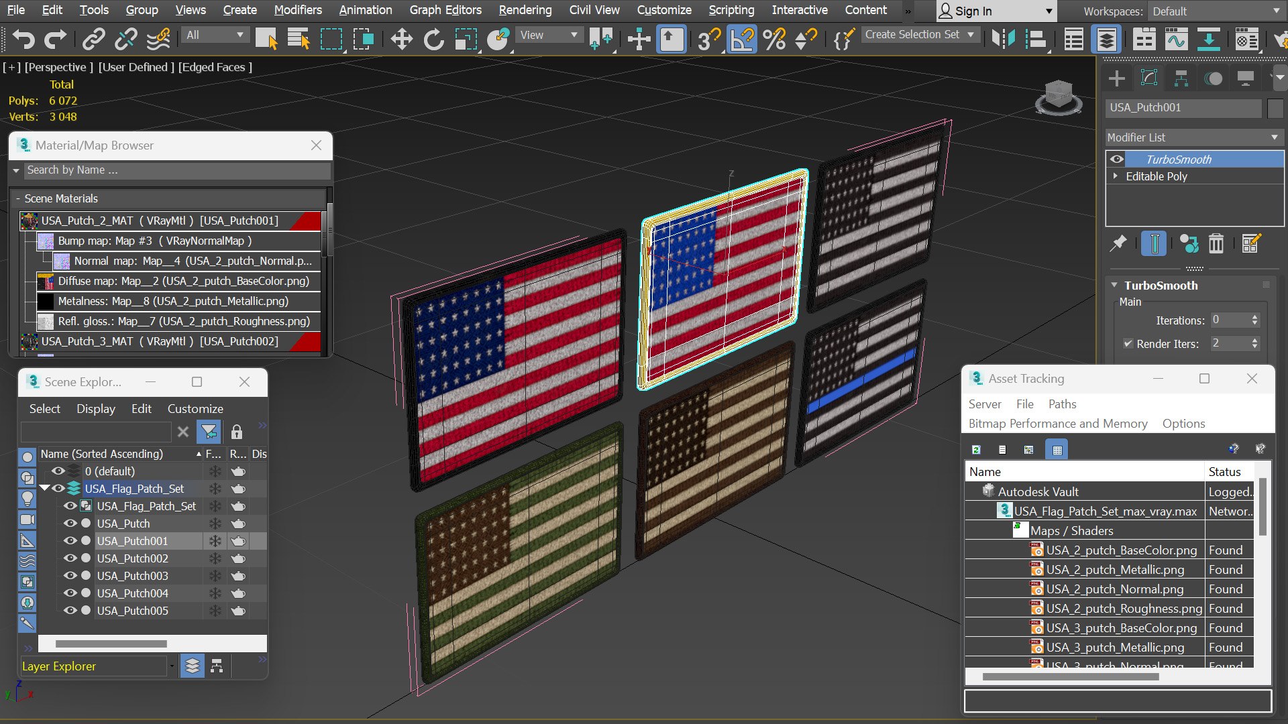This screenshot has height=724, width=1288.
Task: Activate the Bind to Space Warp tool
Action: [158, 40]
